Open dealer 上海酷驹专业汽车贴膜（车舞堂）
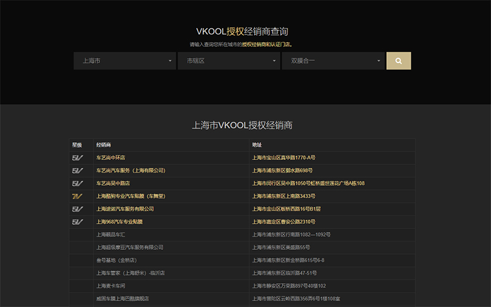 coord(131,196)
